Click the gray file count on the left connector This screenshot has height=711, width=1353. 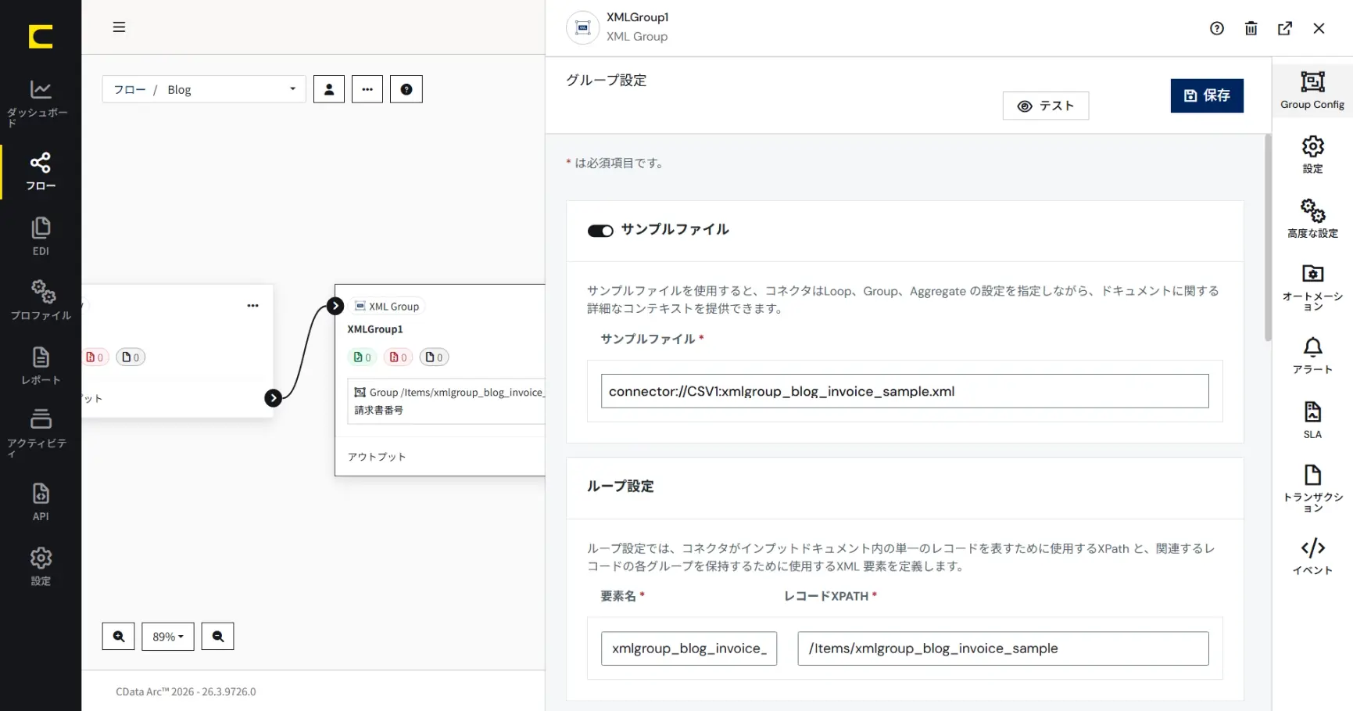coord(131,357)
